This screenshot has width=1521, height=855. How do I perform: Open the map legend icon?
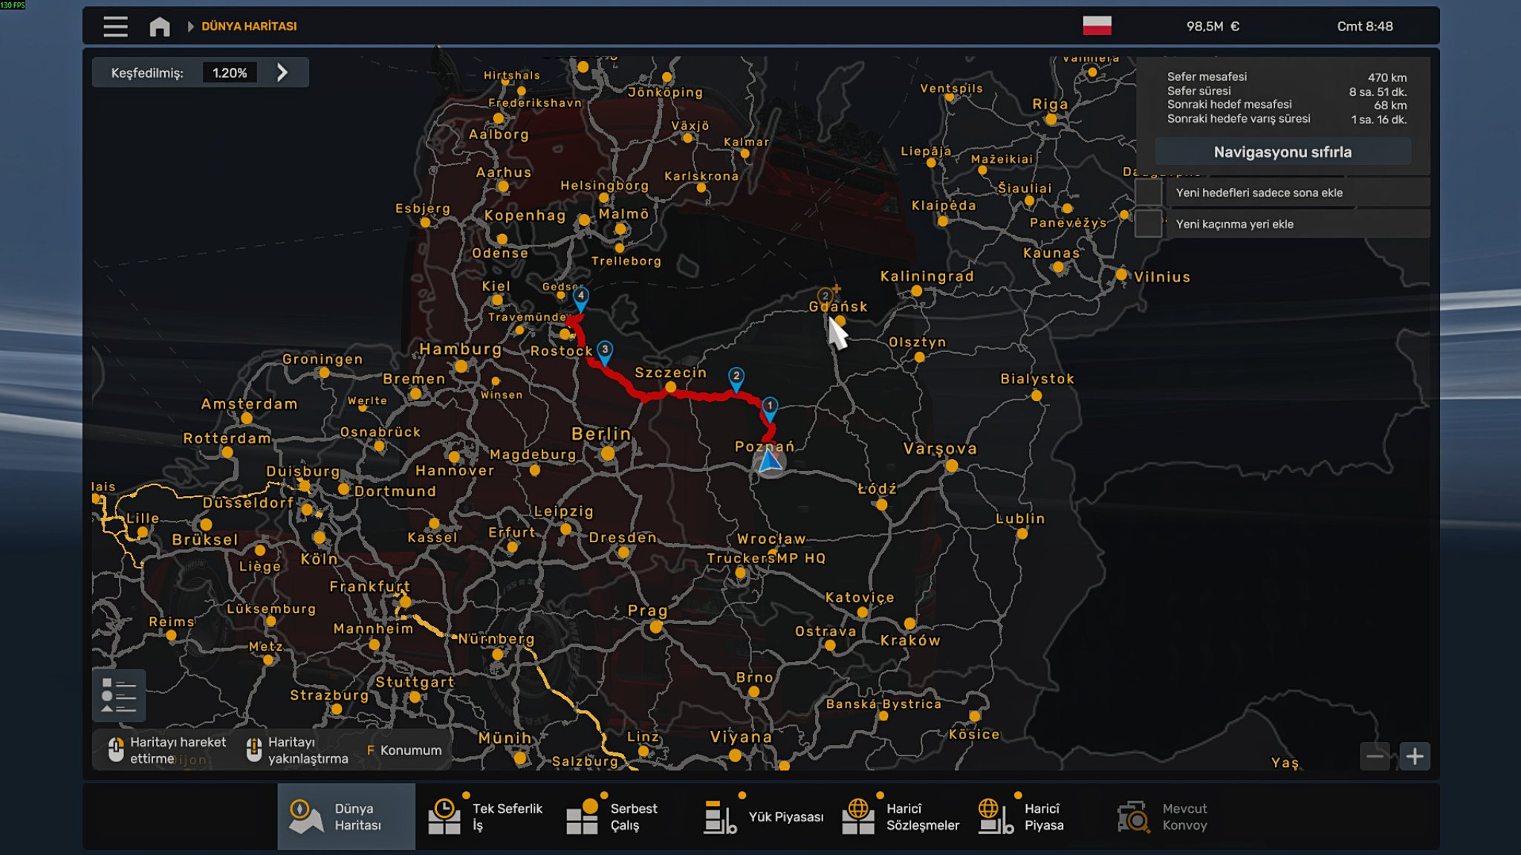coord(119,695)
